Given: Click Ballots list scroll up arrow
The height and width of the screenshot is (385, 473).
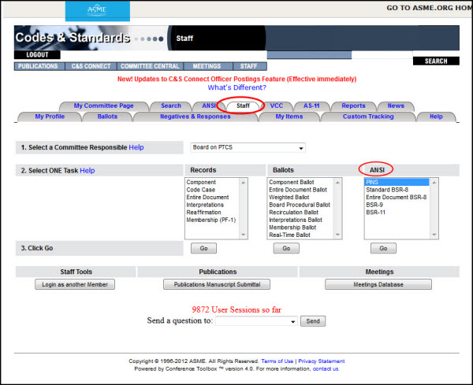Looking at the screenshot, I should (x=337, y=182).
